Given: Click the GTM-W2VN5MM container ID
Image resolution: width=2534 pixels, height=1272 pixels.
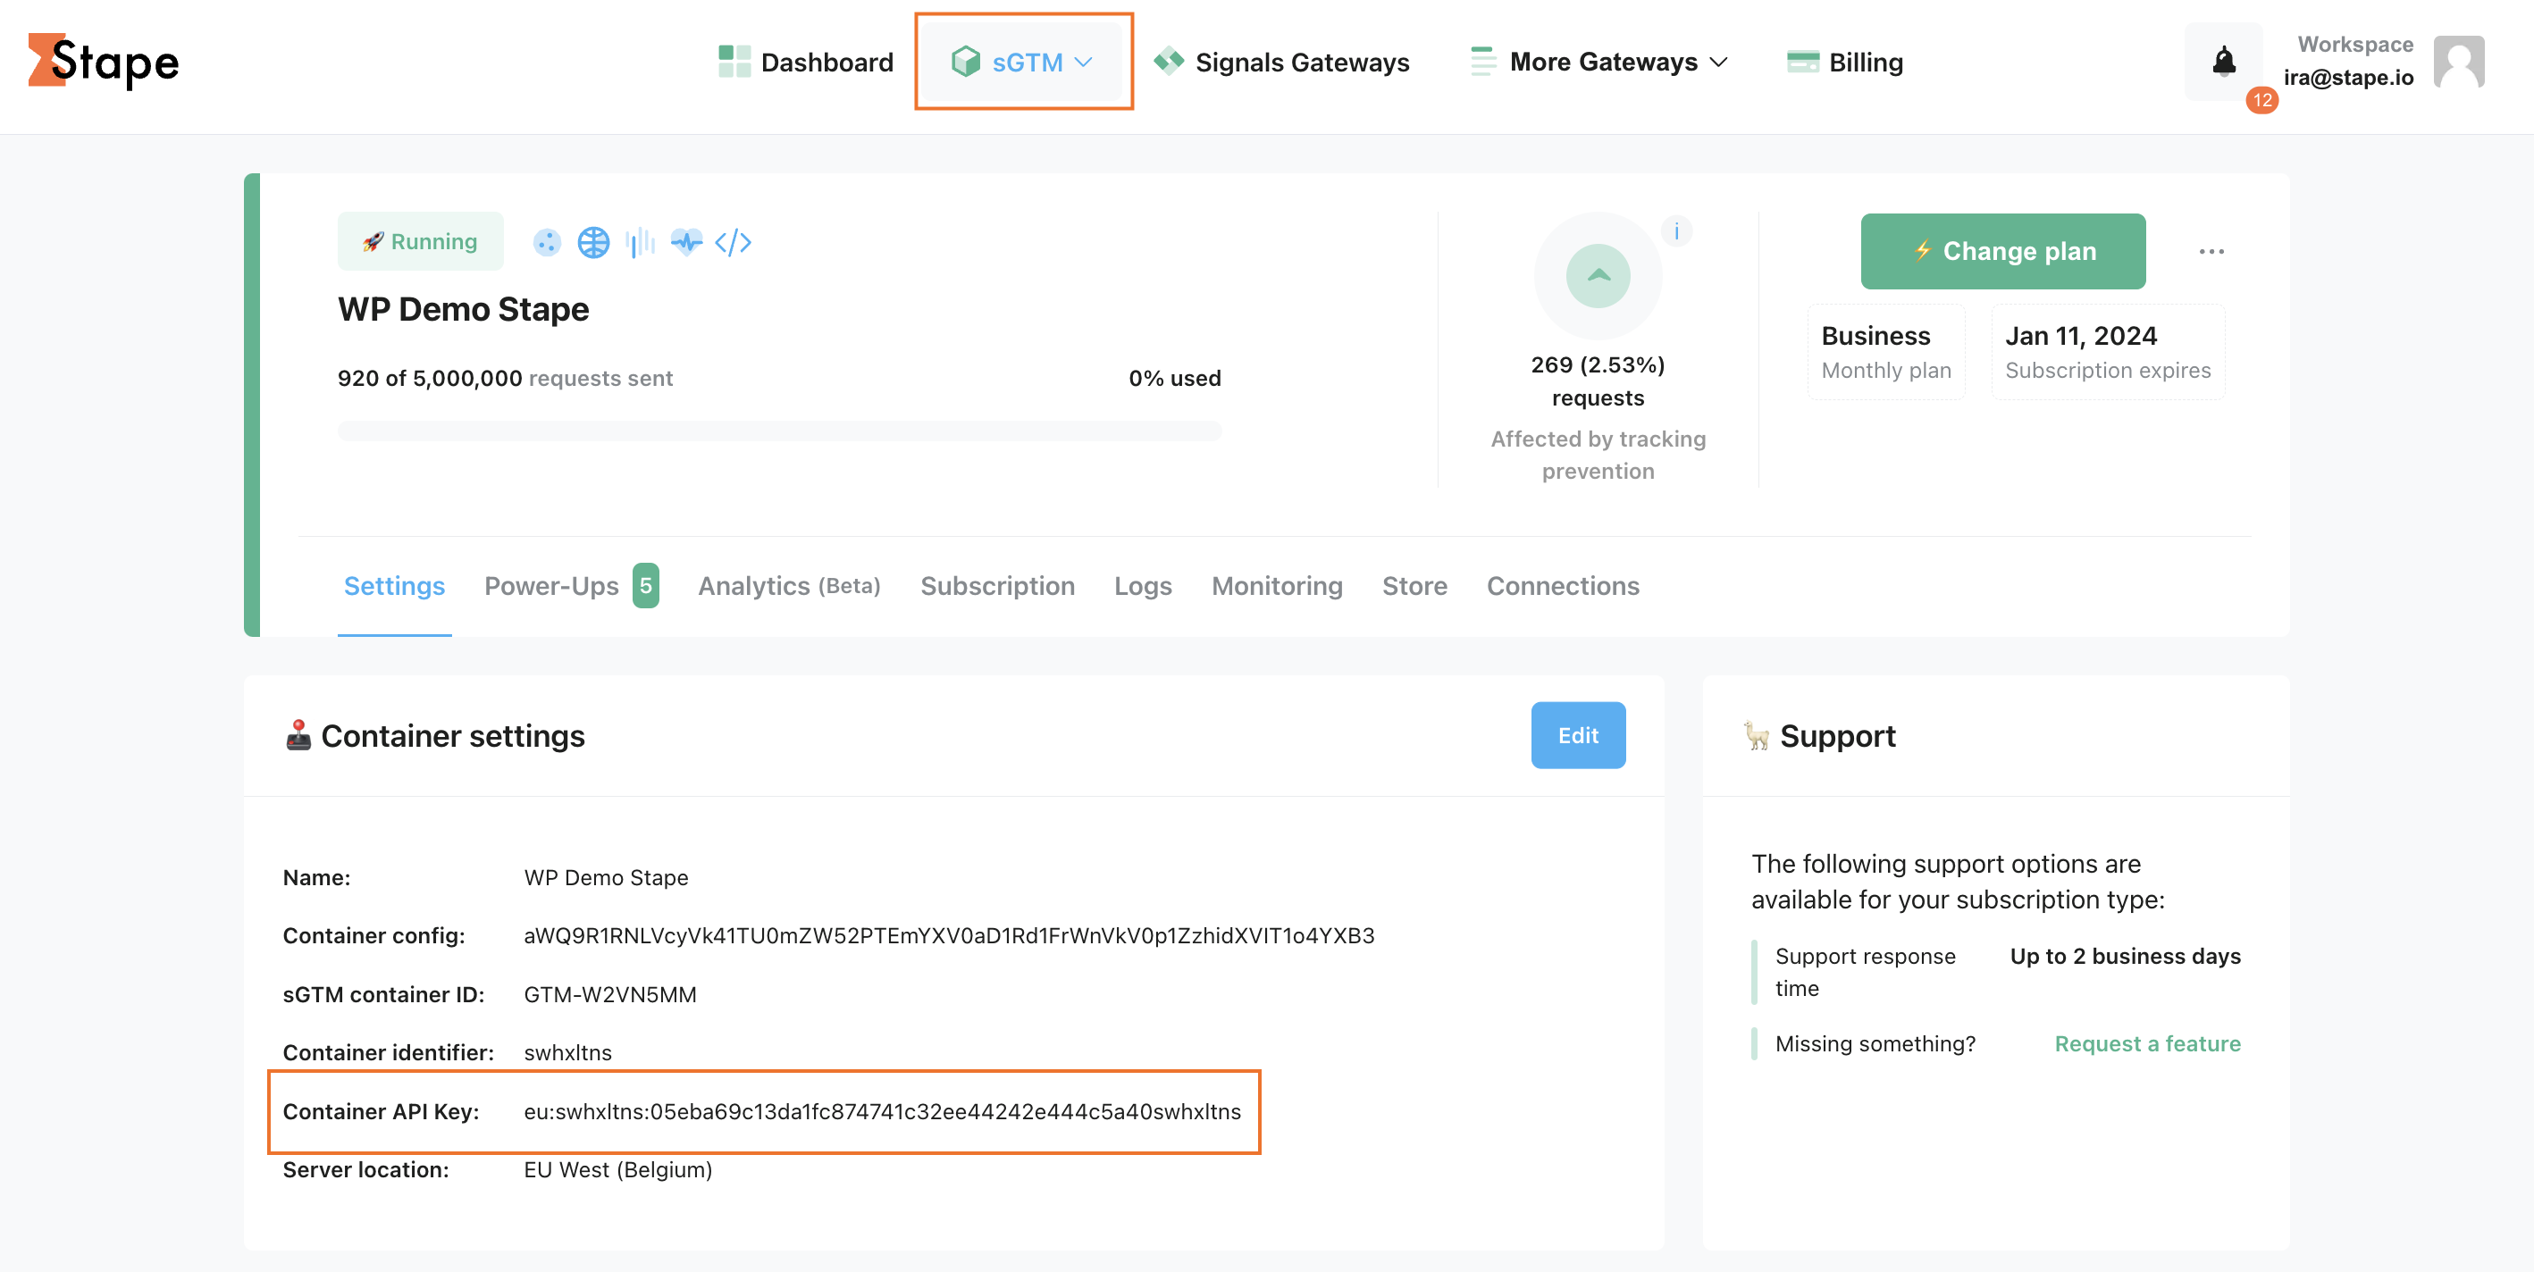Looking at the screenshot, I should 610,994.
